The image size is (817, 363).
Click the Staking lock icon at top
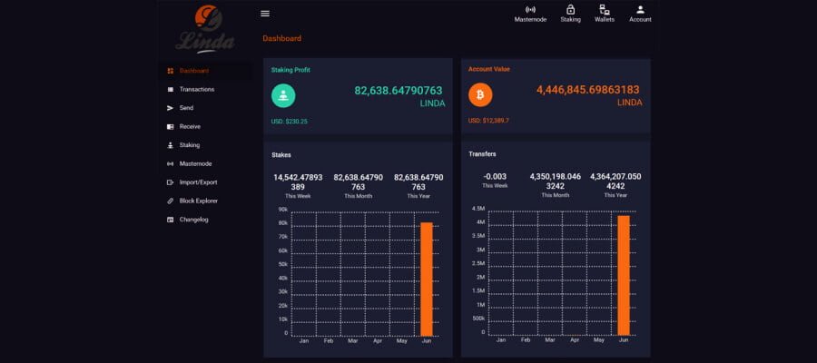tap(570, 13)
